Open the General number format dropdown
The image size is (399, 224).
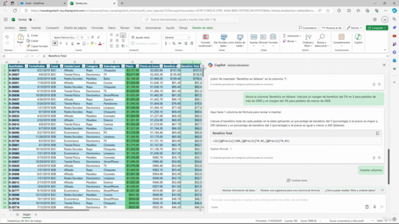coord(176,37)
